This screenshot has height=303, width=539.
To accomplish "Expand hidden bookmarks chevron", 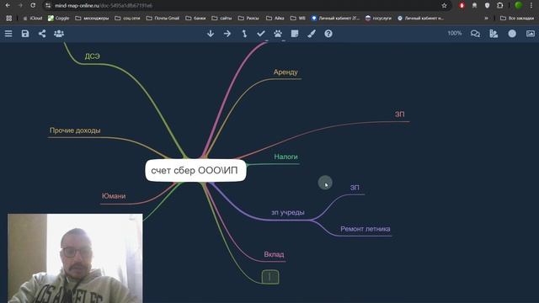I will (x=486, y=19).
